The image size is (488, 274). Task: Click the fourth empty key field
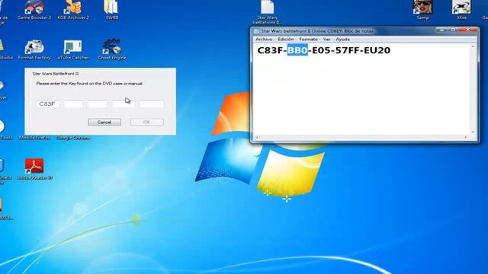pos(124,104)
